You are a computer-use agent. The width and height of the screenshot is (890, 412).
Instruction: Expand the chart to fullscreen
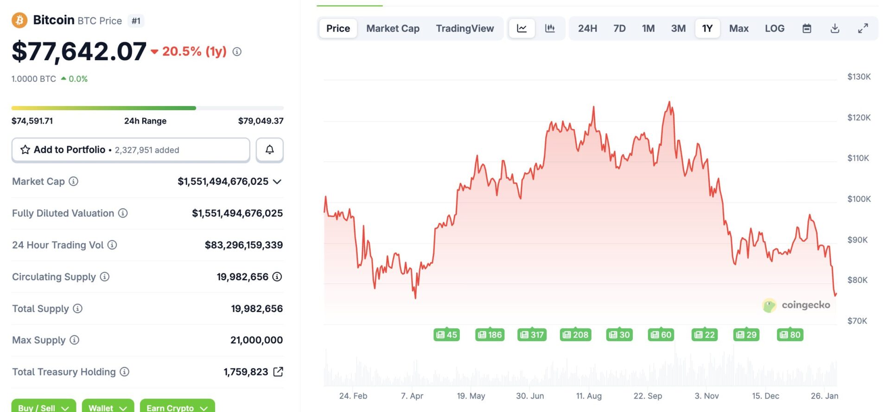863,28
